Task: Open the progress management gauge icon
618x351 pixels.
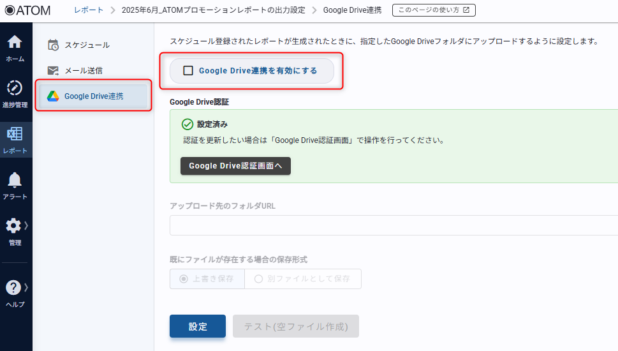Action: [x=15, y=88]
